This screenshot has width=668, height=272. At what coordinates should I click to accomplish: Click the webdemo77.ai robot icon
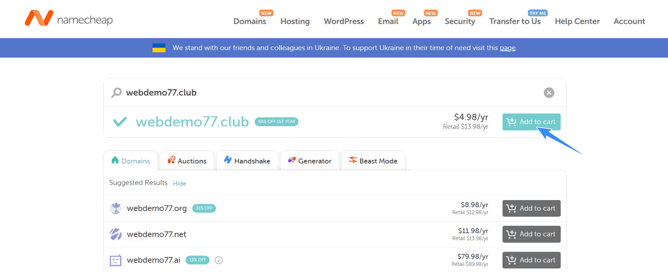tap(116, 260)
